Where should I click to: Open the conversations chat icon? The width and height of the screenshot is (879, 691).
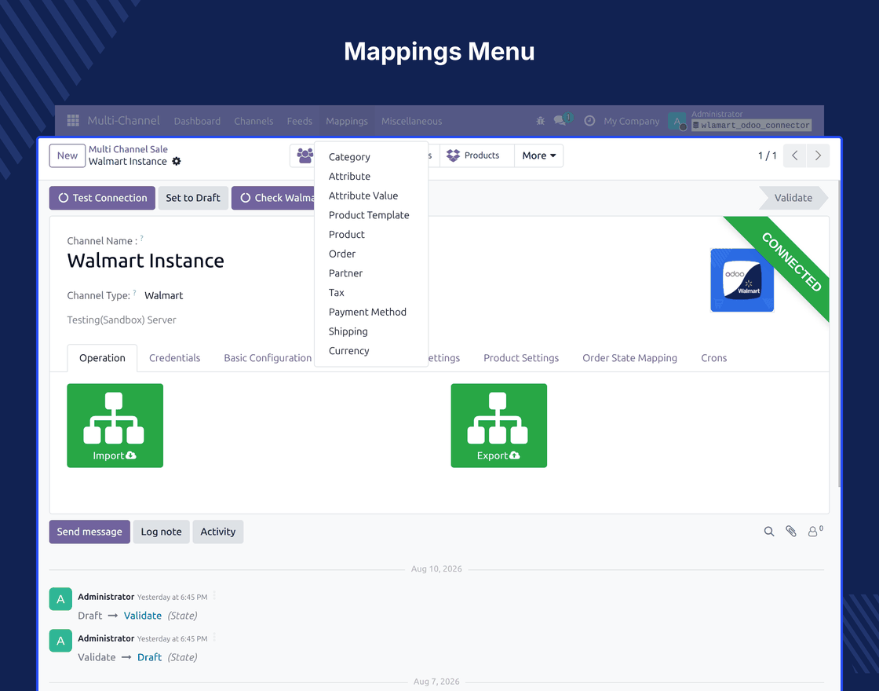pos(562,119)
